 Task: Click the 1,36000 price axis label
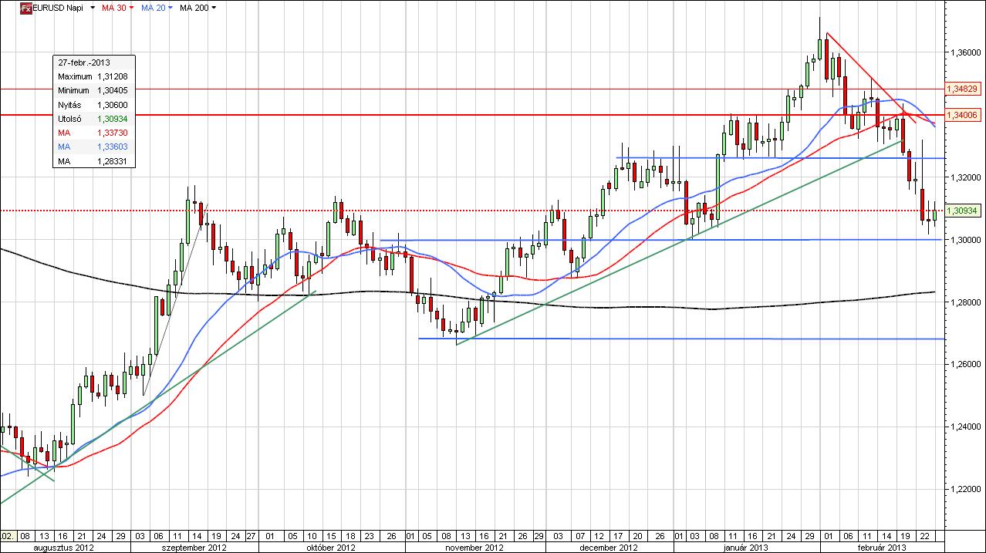(964, 52)
